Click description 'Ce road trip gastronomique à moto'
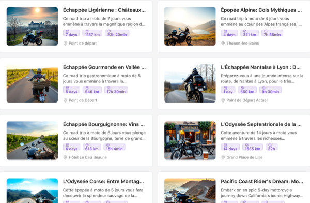The width and height of the screenshot is (310, 203). coord(102,79)
